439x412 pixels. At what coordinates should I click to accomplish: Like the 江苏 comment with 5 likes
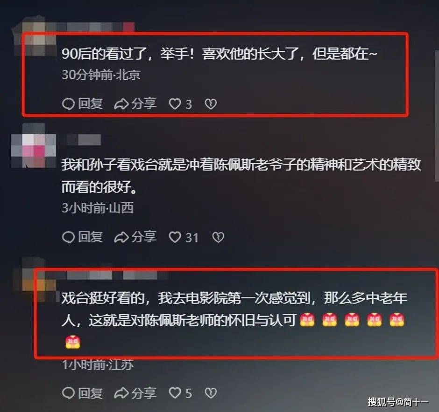181,393
